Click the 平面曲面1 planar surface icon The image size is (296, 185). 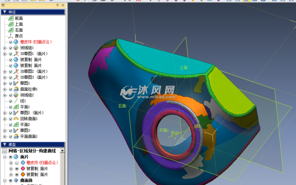point(16,136)
